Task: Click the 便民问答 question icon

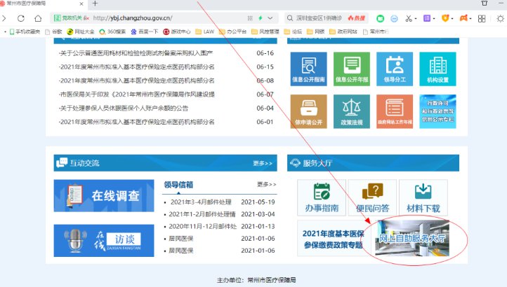Action: 372,198
